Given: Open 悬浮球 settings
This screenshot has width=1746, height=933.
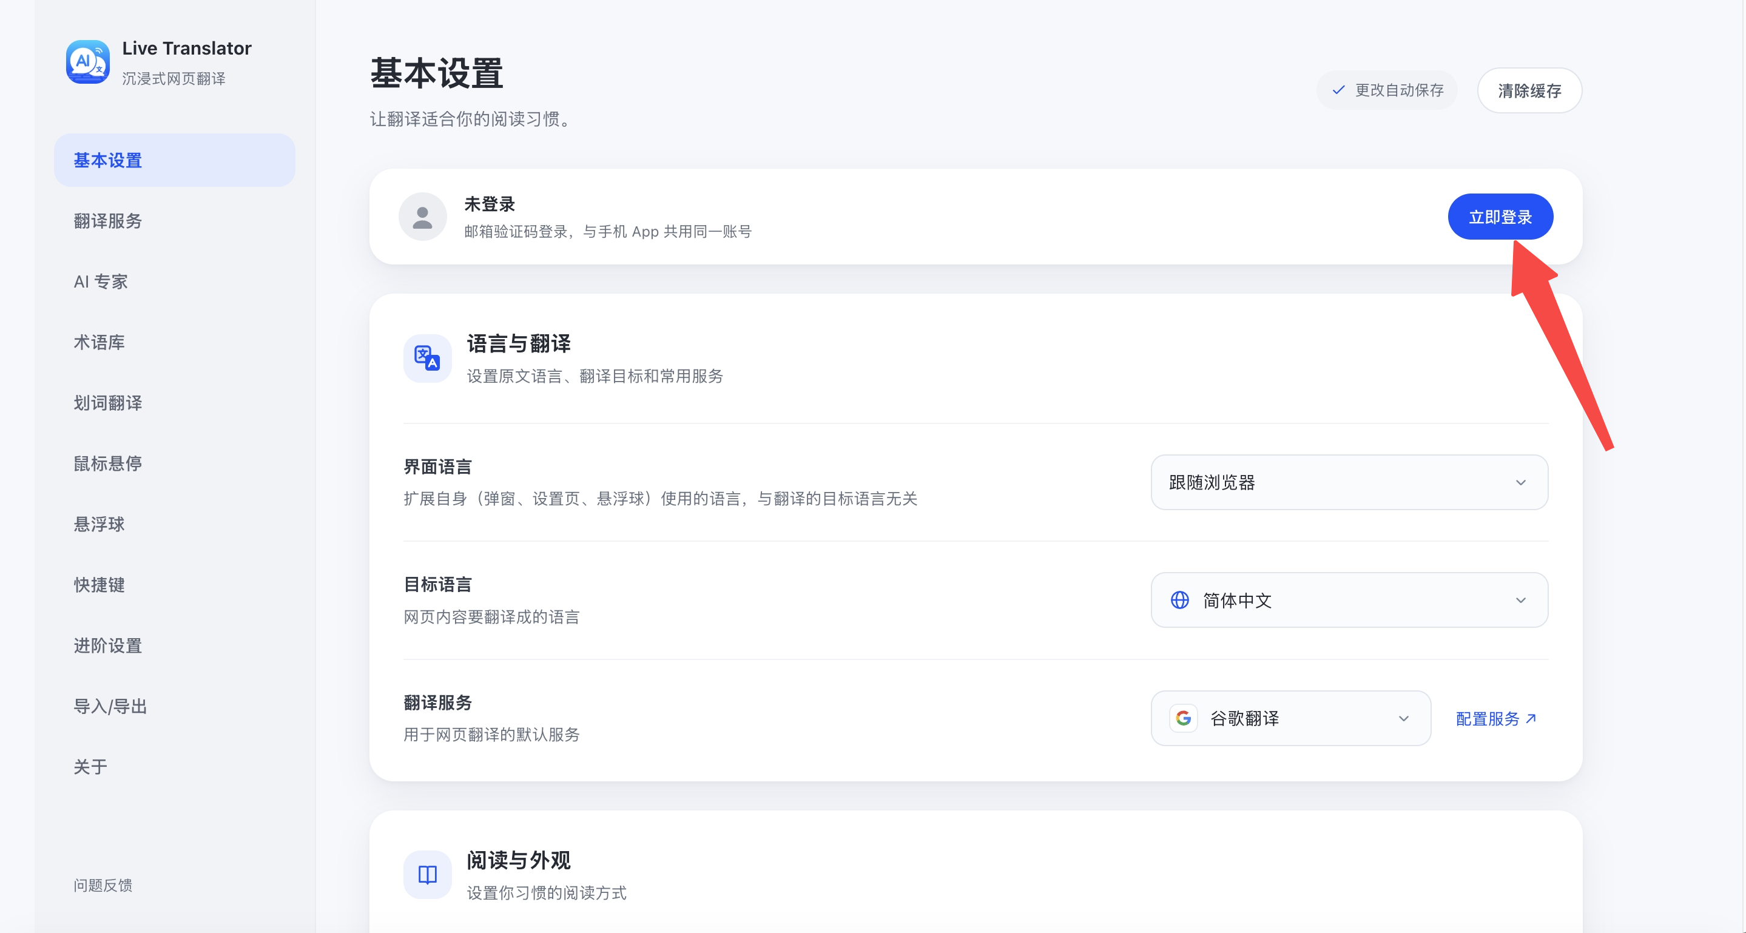Looking at the screenshot, I should pos(175,524).
